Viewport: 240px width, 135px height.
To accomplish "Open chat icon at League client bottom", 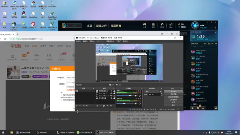I will [192, 108].
